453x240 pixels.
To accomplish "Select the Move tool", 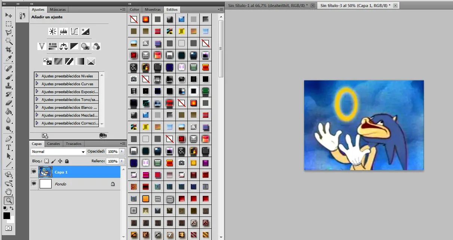I will (9, 15).
